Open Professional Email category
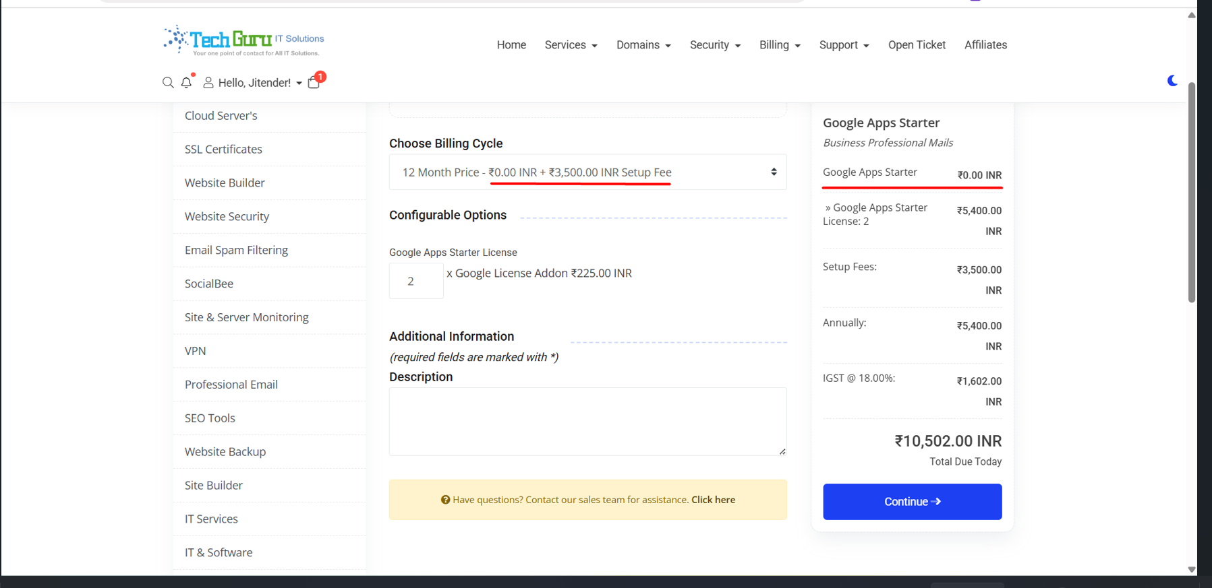Viewport: 1212px width, 588px height. 231,385
